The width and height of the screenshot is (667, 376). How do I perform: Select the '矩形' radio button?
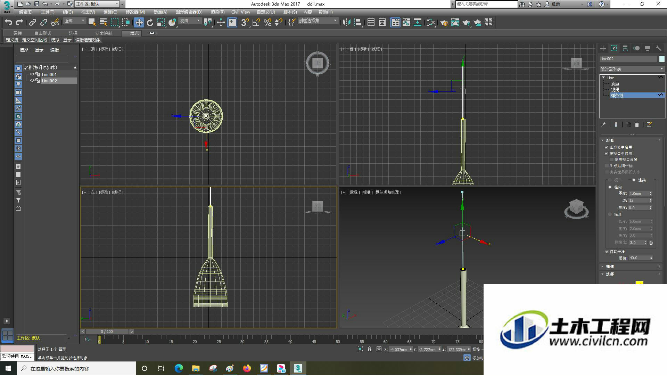coord(610,214)
